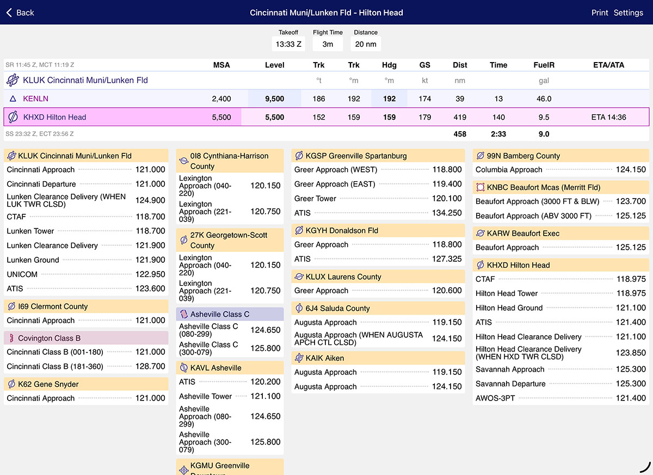The width and height of the screenshot is (653, 475).
Task: Click the KENLN waypoint triangle icon
Action: click(x=13, y=99)
